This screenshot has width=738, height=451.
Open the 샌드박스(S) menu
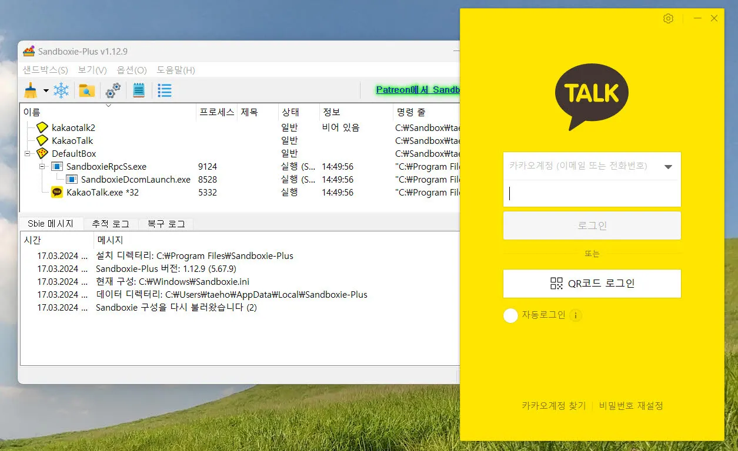click(45, 70)
